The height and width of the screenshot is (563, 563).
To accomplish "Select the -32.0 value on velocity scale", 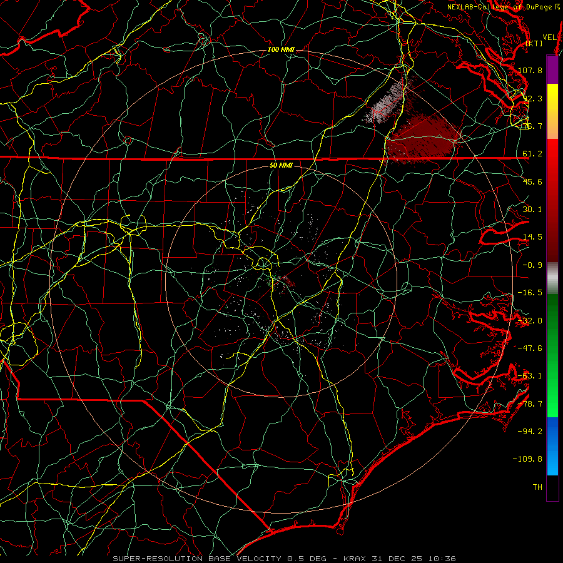I will point(530,321).
